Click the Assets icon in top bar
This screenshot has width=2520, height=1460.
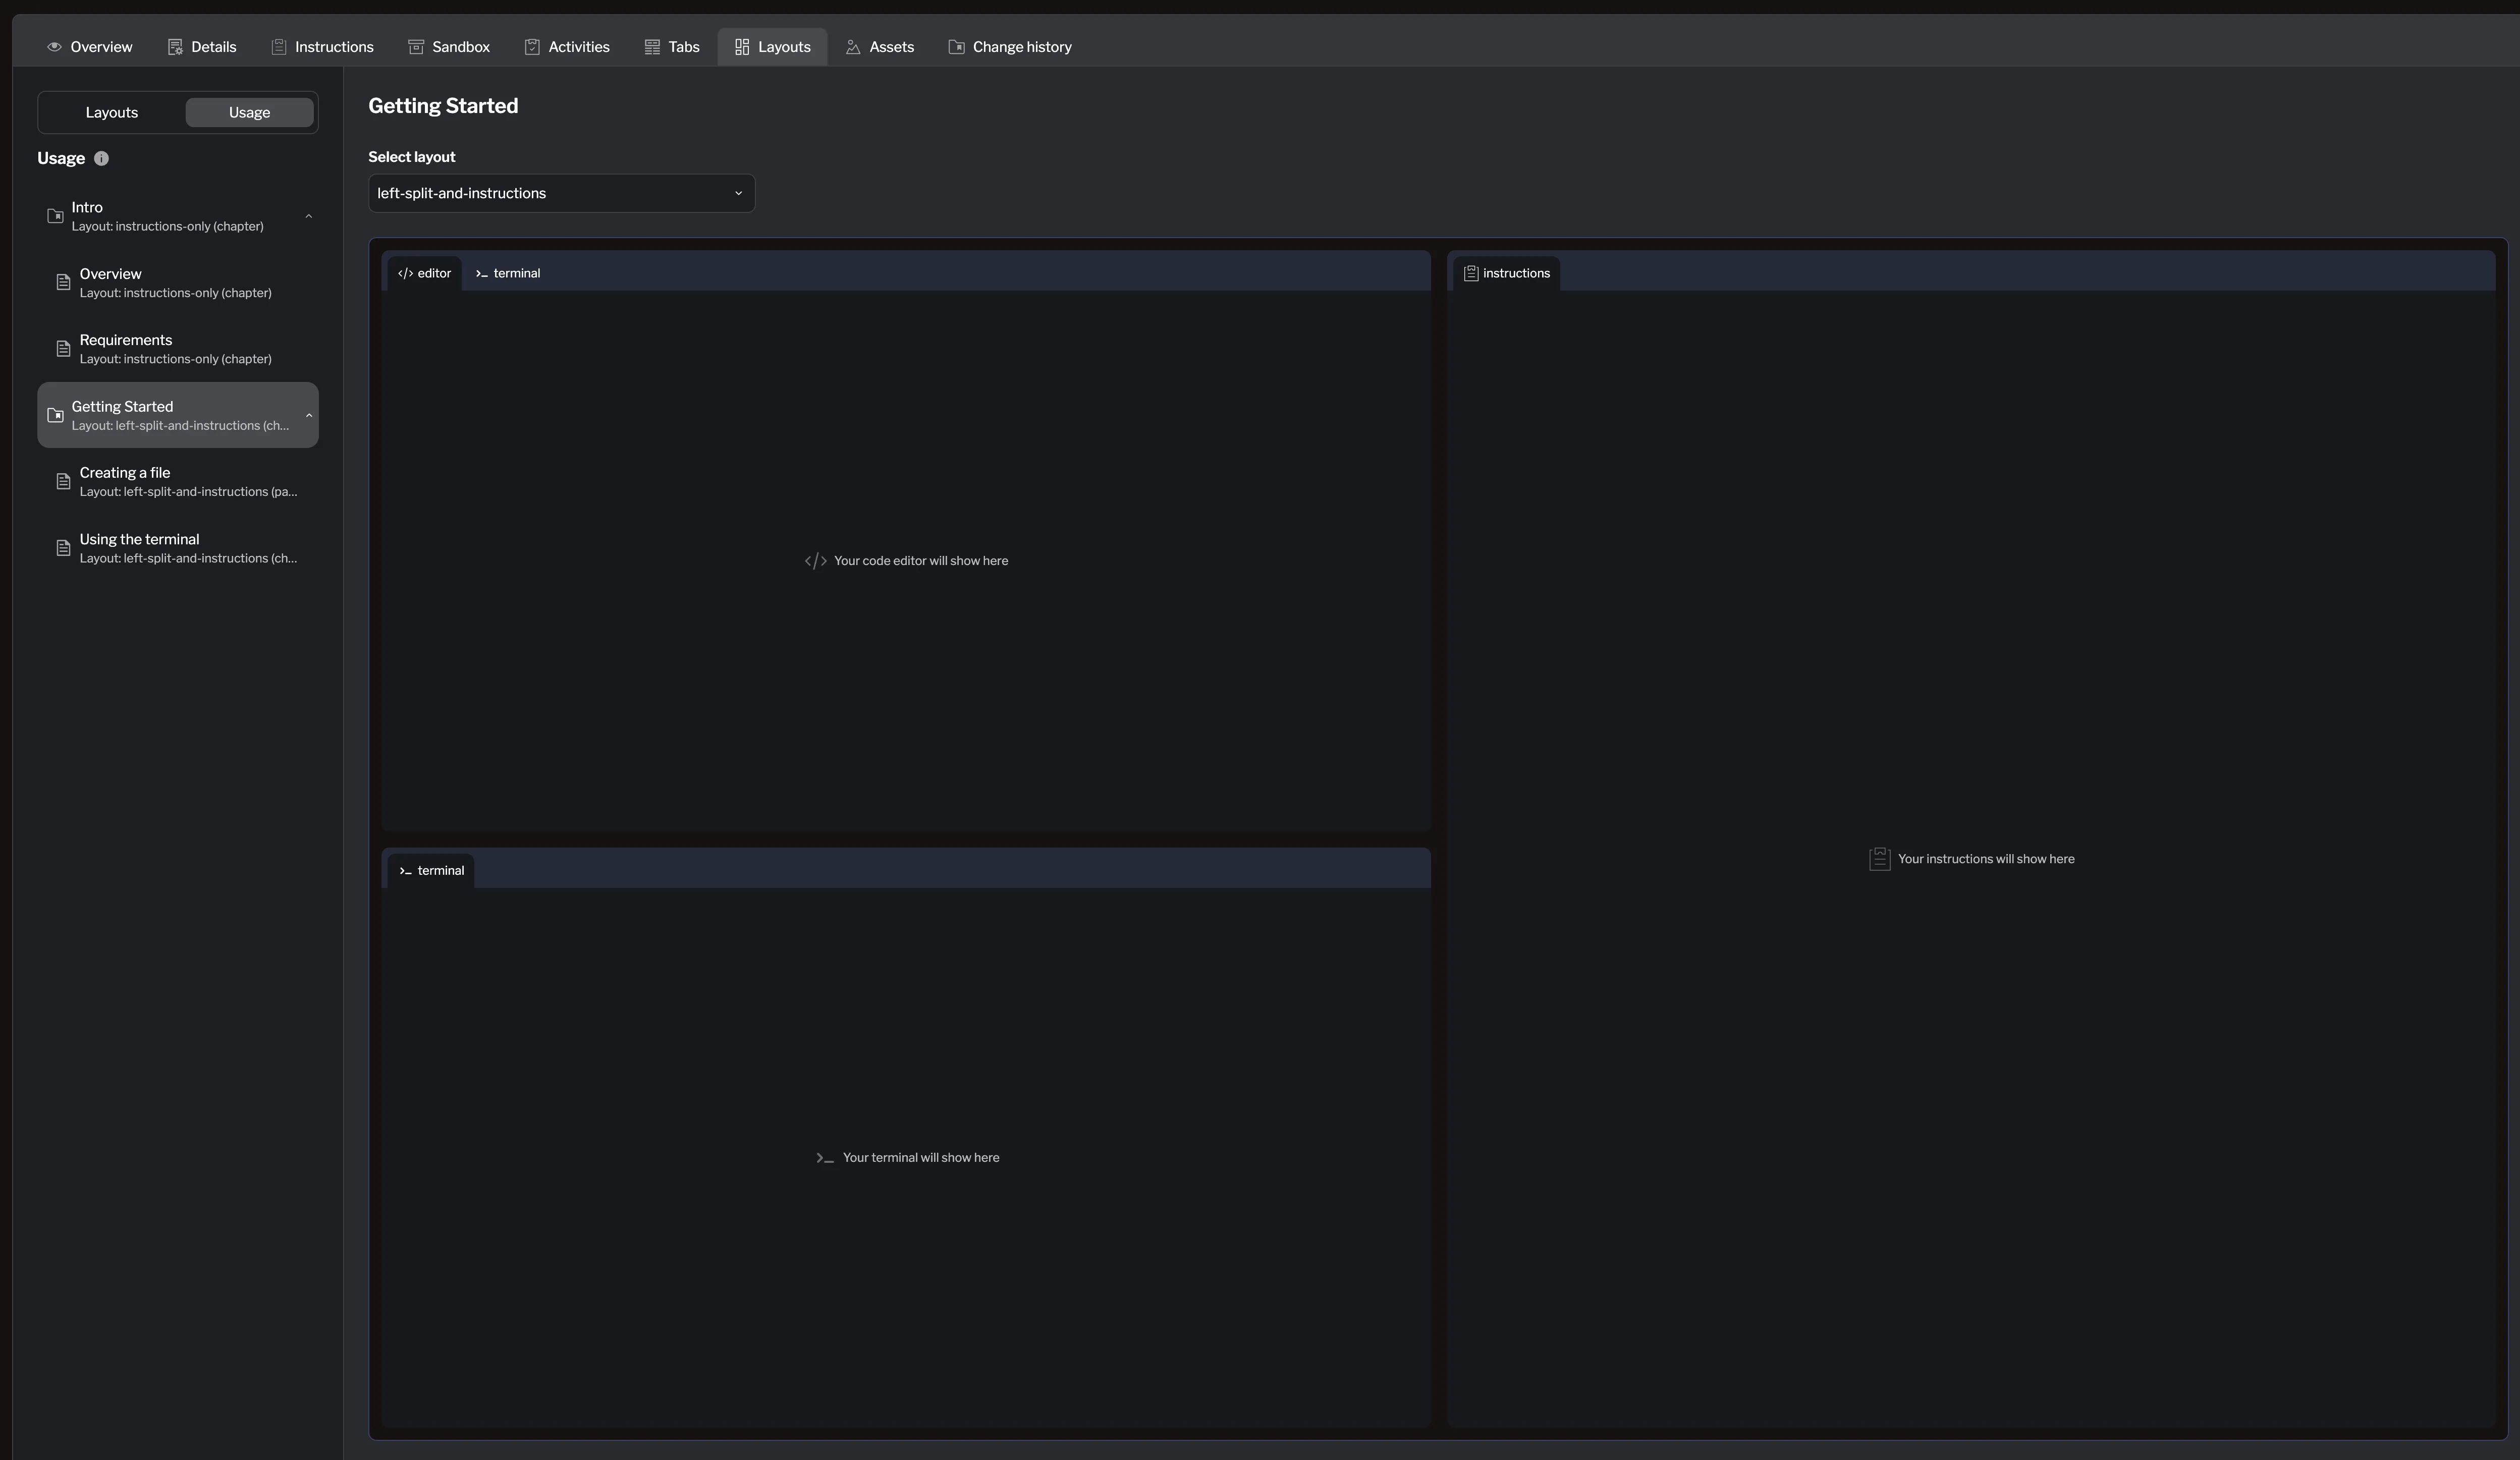(853, 47)
